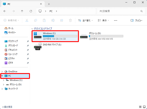
Task: Select the PC tab
Action: [23, 4]
